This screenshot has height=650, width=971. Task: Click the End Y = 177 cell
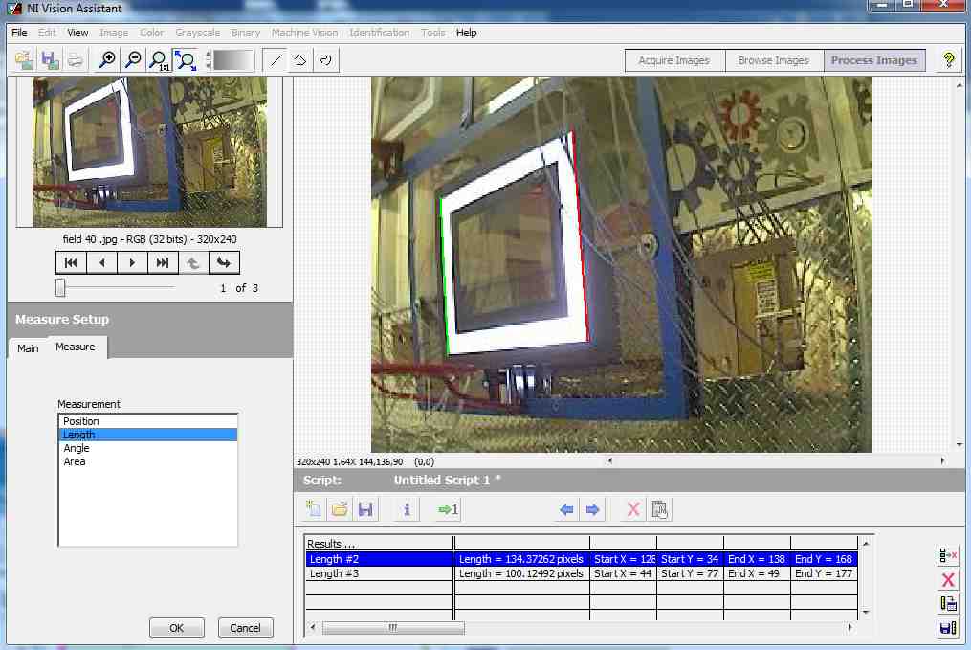(x=824, y=573)
